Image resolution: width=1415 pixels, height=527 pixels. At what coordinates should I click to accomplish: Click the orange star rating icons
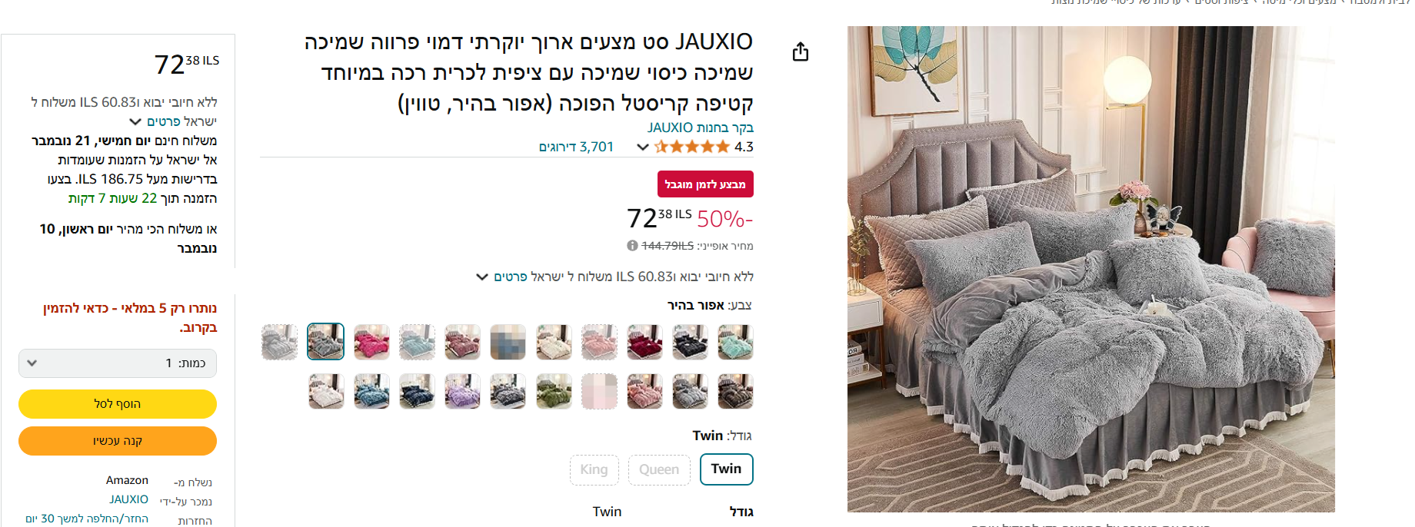(x=692, y=147)
